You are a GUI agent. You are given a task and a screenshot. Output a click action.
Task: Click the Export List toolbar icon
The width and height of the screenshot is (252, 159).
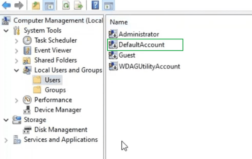[78, 5]
